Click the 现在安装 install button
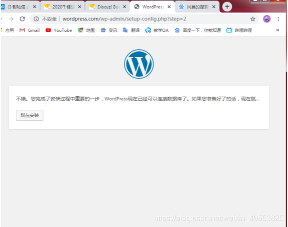 point(30,115)
